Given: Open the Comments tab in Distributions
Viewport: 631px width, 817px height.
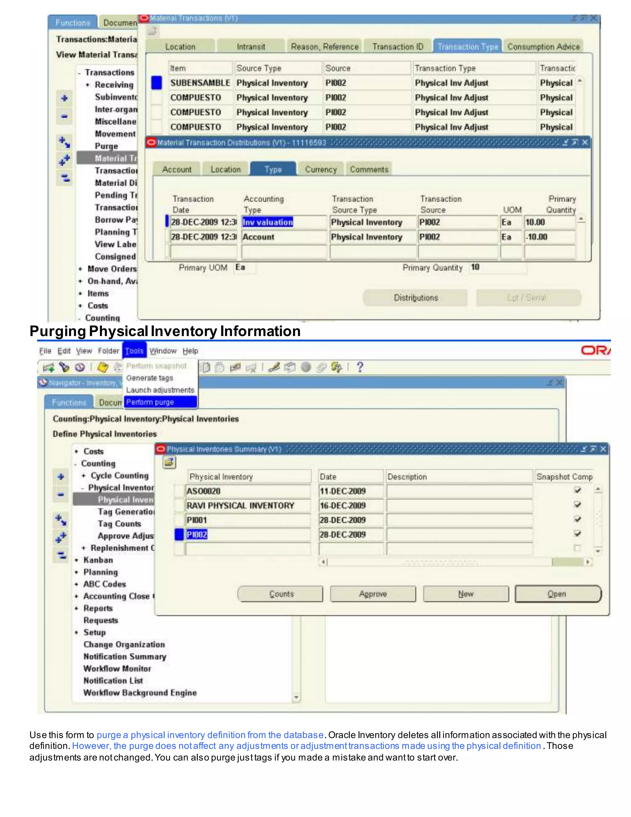Looking at the screenshot, I should coord(369,170).
